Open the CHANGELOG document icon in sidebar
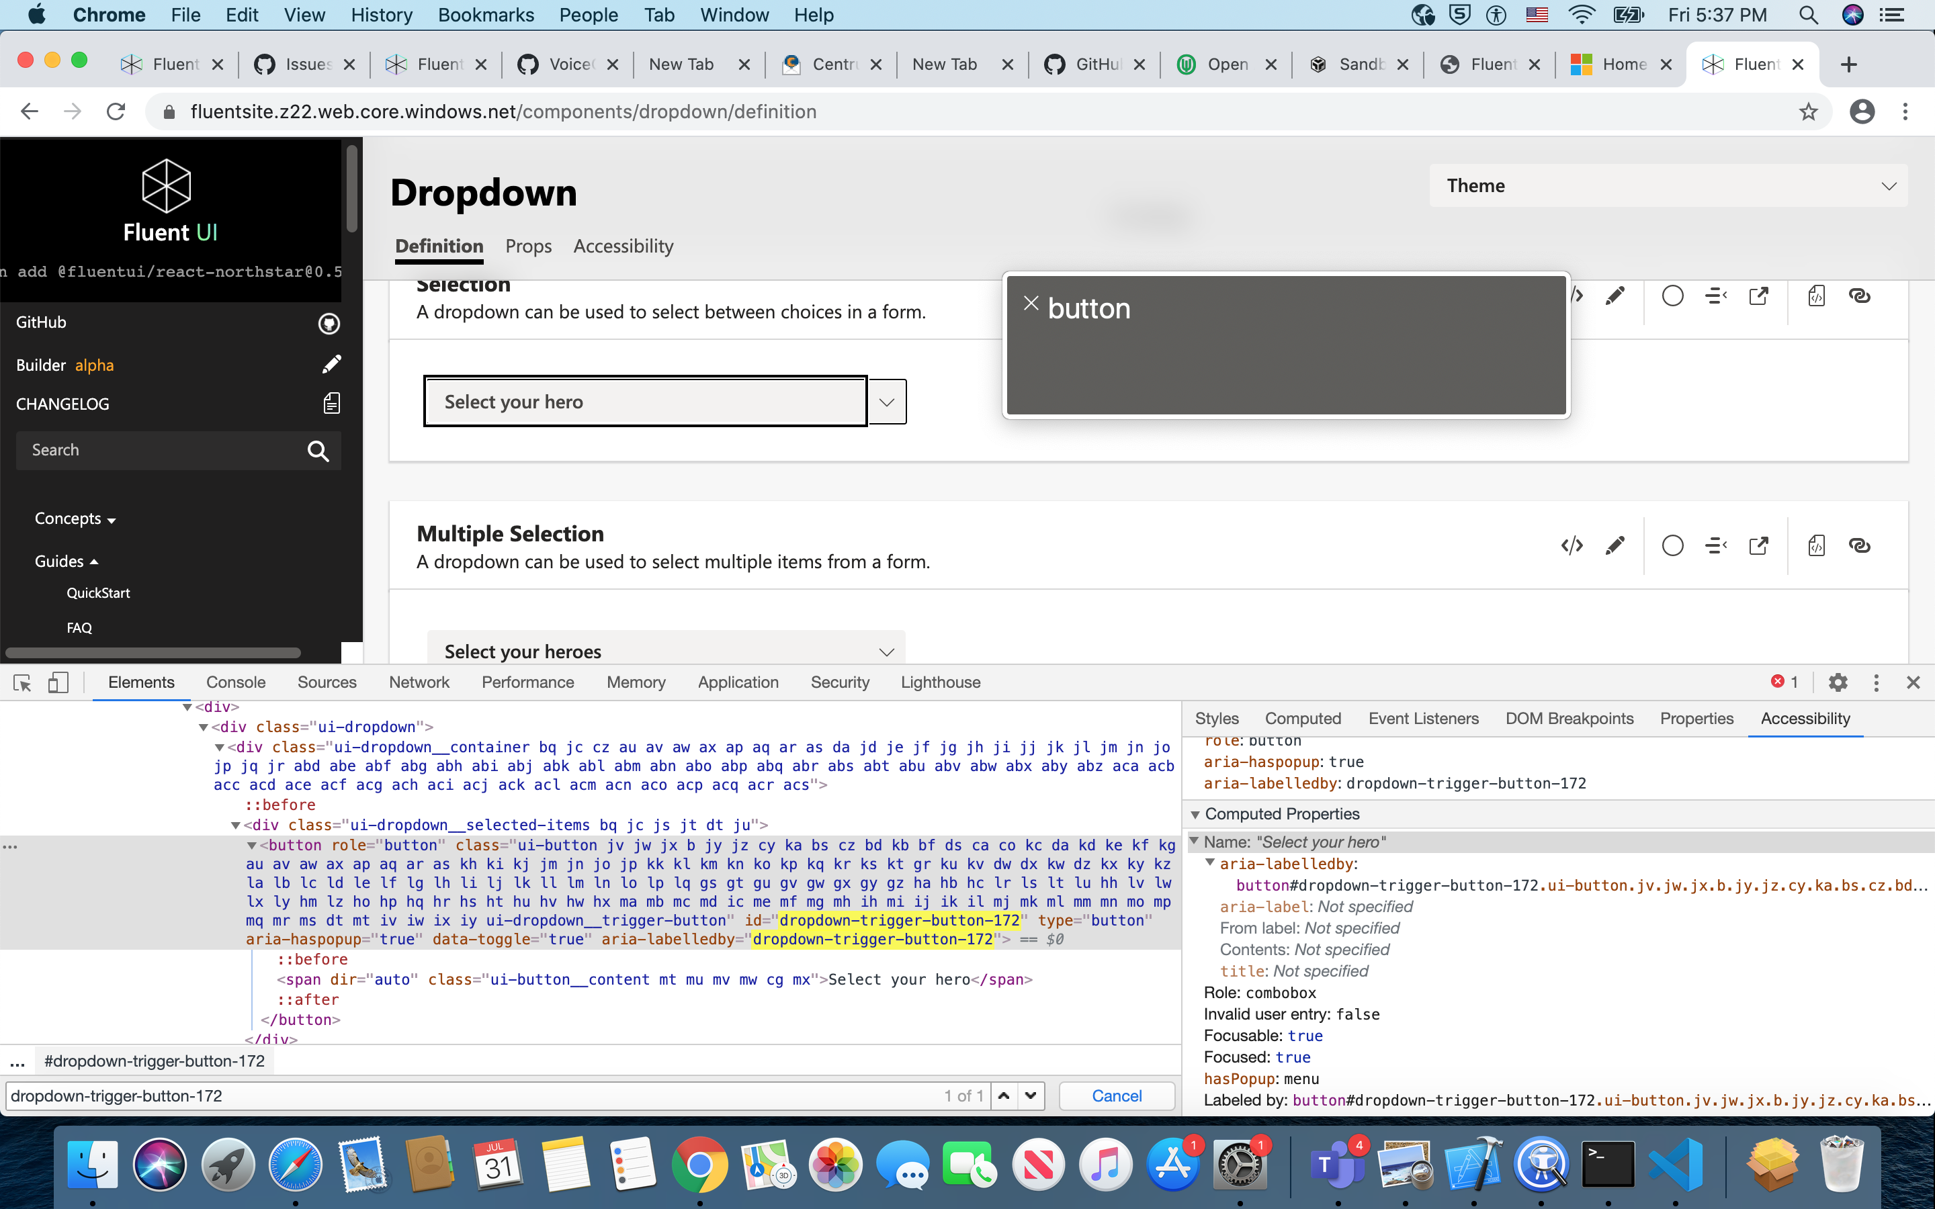This screenshot has height=1209, width=1935. (331, 403)
